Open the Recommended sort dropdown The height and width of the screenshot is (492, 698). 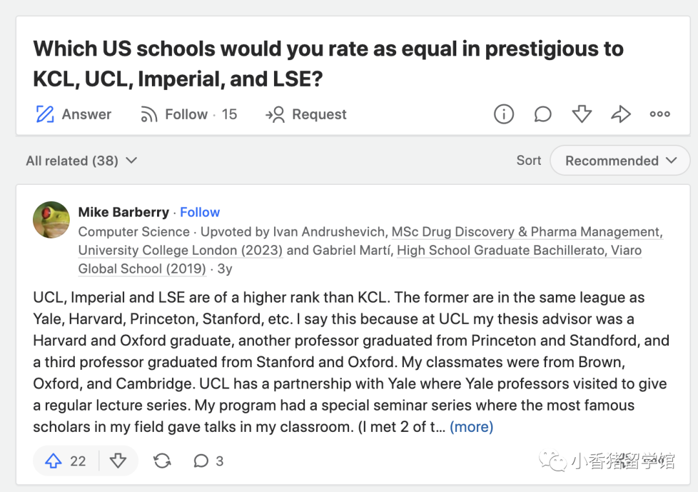620,160
